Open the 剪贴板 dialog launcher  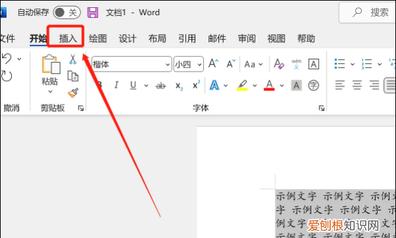[x=81, y=108]
